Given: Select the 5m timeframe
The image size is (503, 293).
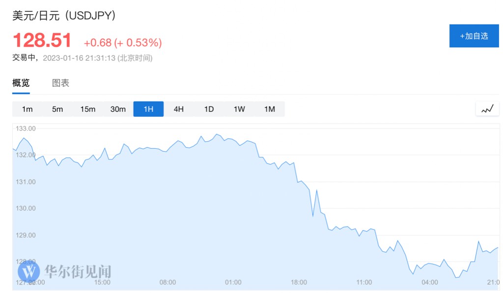Looking at the screenshot, I should (x=57, y=109).
